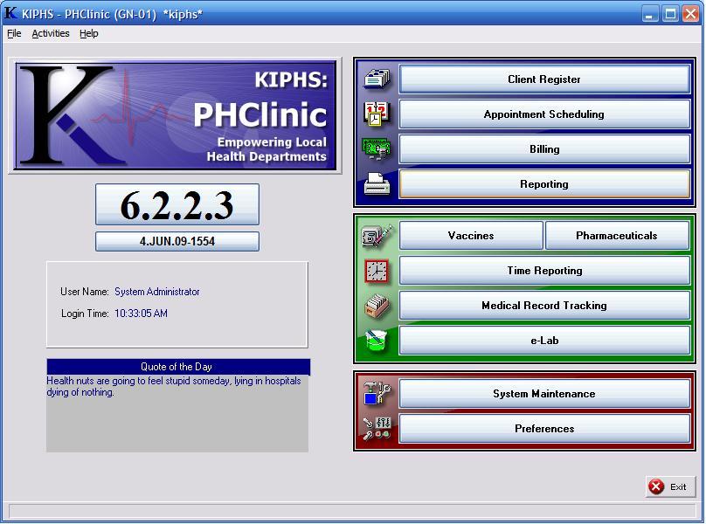Close the window with title bar X

click(x=690, y=14)
